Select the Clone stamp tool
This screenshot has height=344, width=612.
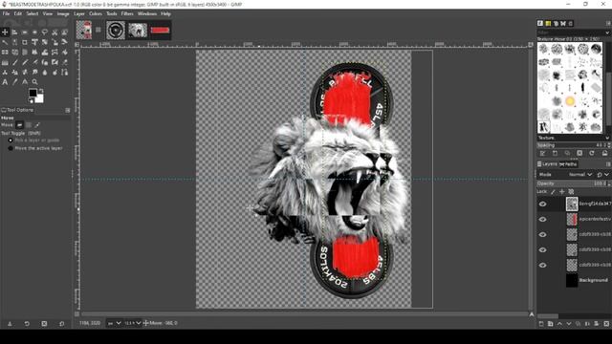click(5, 73)
